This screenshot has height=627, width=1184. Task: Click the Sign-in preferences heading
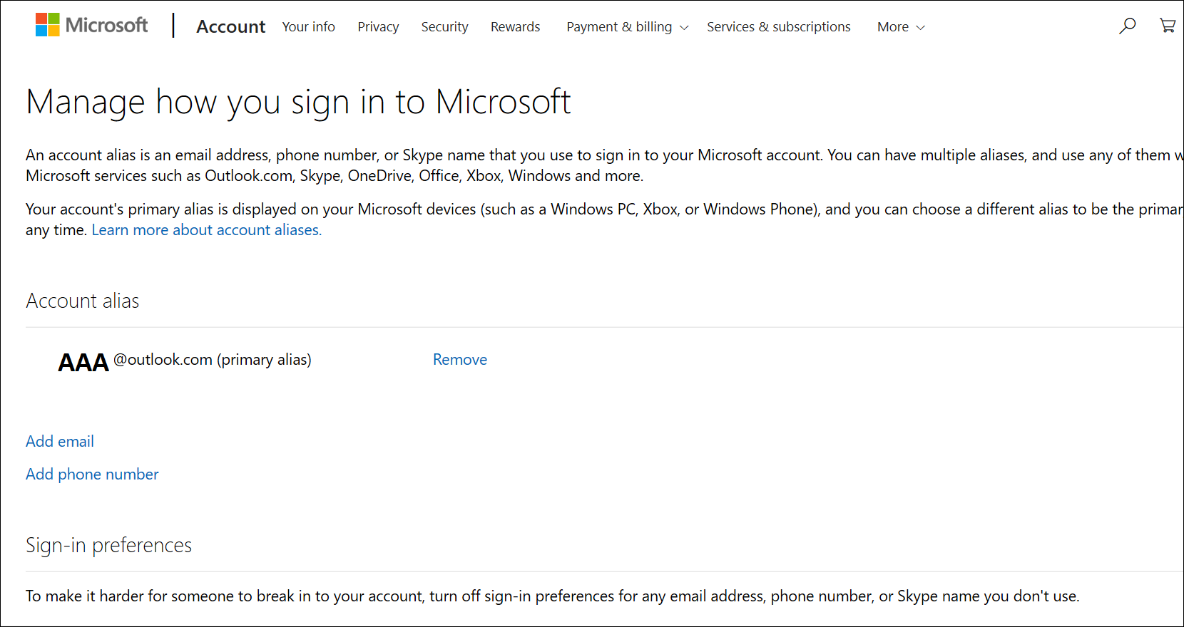[108, 545]
